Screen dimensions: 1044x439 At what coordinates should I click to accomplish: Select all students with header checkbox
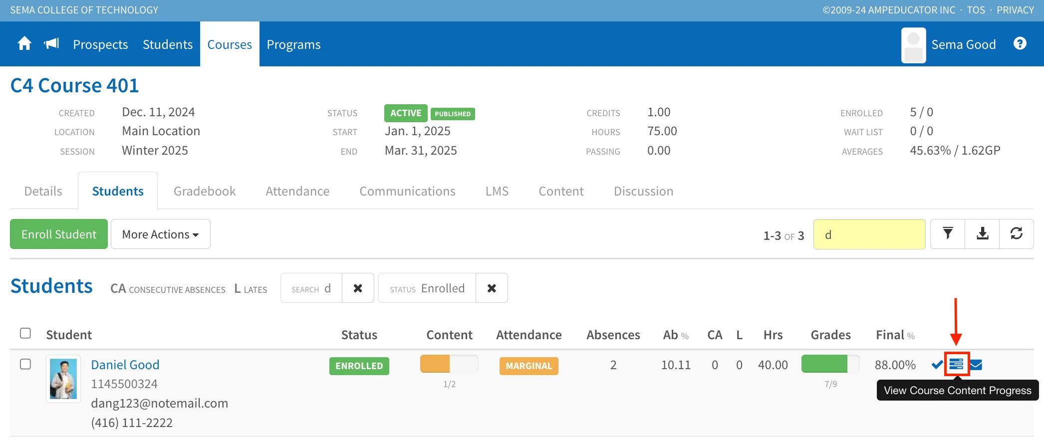point(25,333)
